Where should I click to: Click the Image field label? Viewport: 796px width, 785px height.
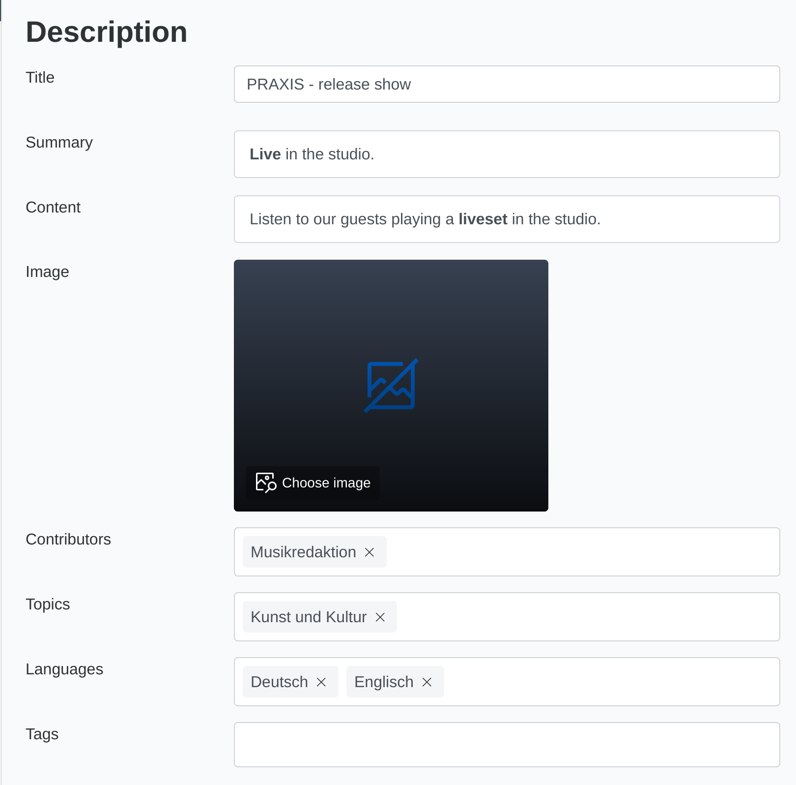tap(47, 272)
